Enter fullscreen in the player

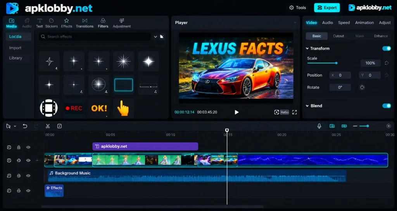[x=295, y=112]
